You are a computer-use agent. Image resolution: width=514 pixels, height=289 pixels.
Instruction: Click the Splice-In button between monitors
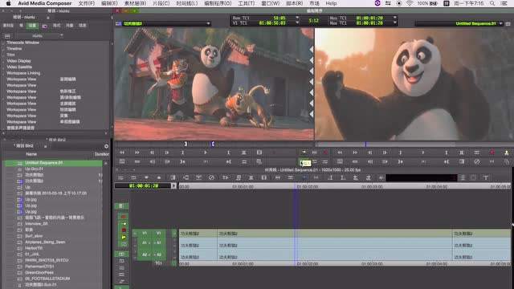pyautogui.click(x=304, y=153)
